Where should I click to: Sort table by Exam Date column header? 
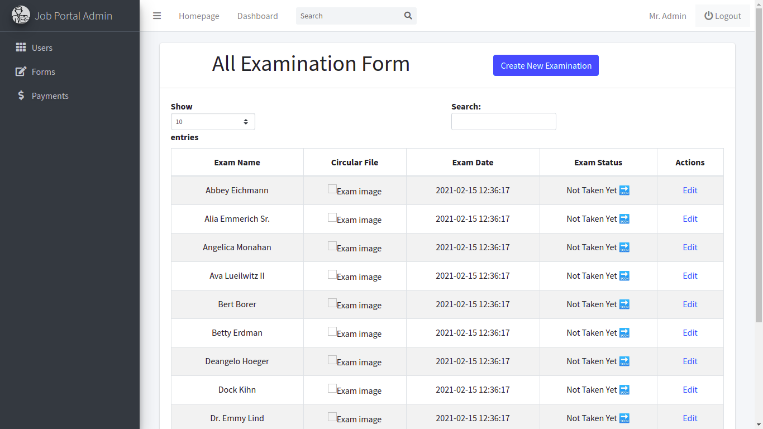click(x=473, y=163)
